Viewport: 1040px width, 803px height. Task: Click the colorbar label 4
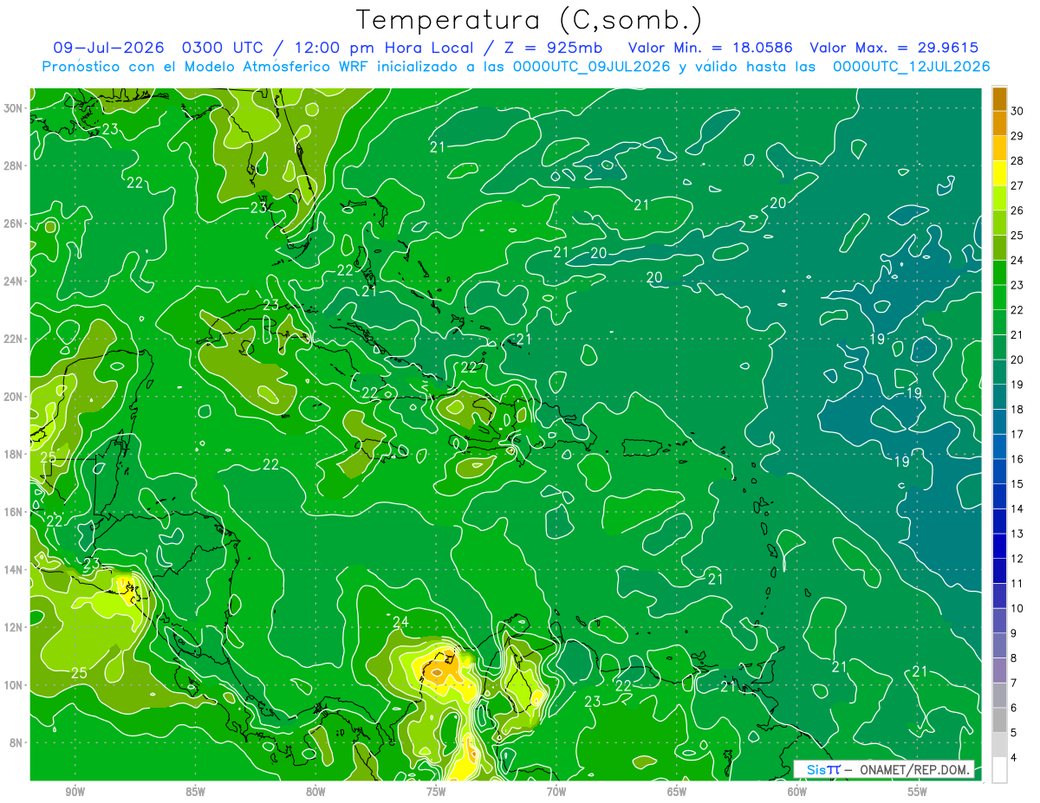[x=1015, y=758]
